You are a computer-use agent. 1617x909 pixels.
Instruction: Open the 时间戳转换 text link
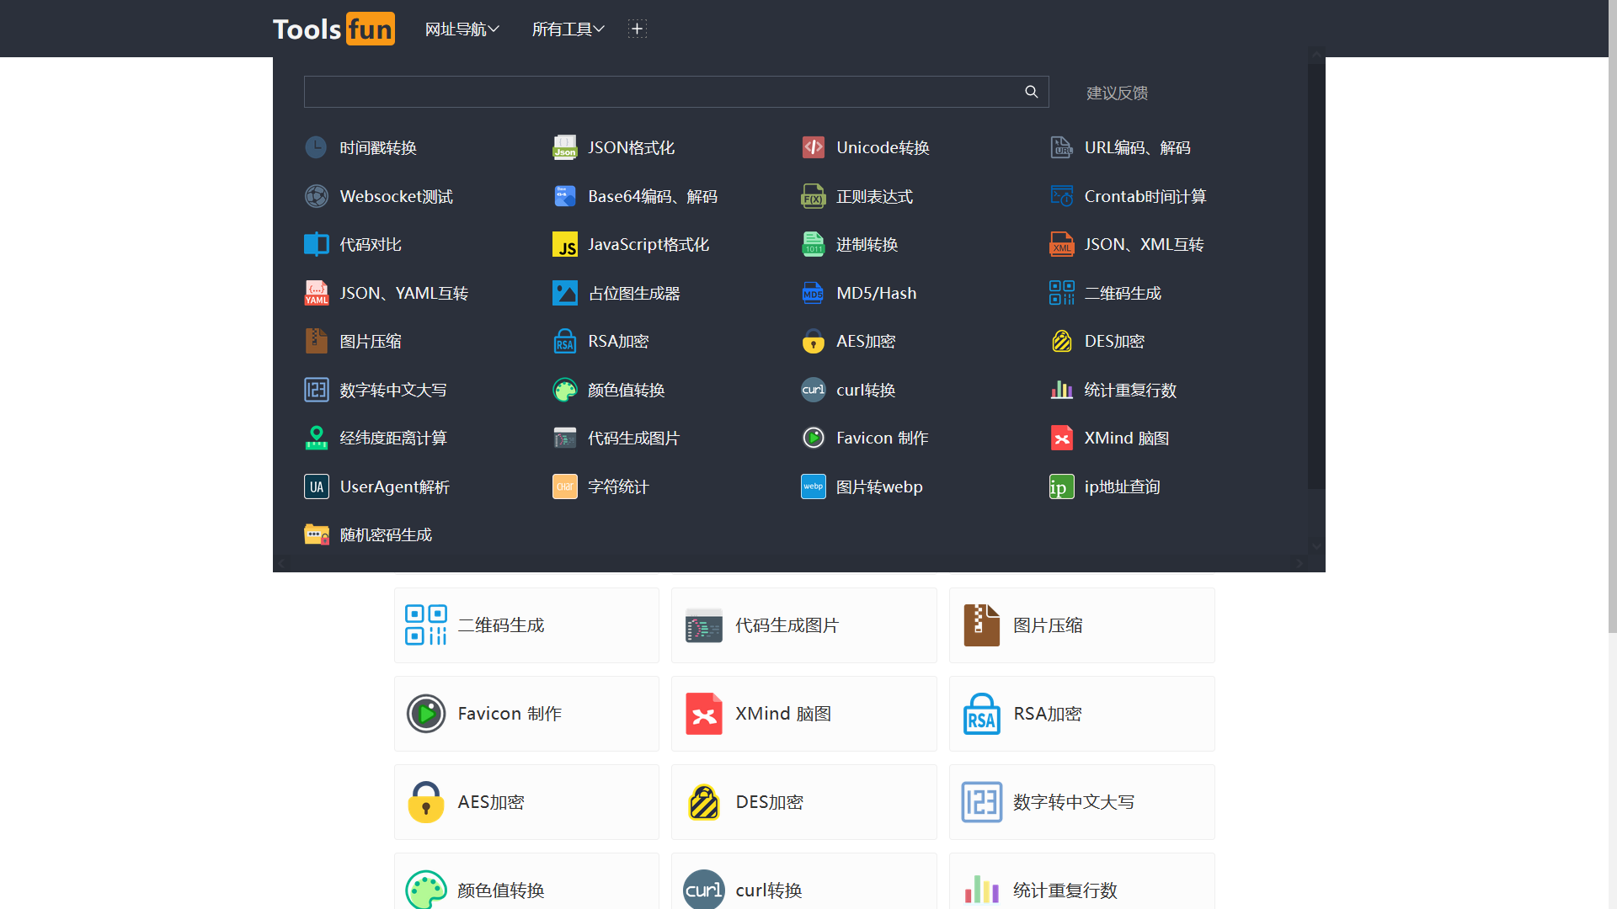pyautogui.click(x=378, y=148)
